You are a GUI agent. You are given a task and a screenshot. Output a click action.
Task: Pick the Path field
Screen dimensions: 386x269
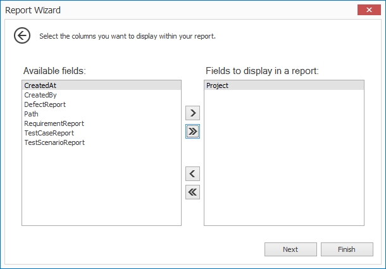point(32,114)
